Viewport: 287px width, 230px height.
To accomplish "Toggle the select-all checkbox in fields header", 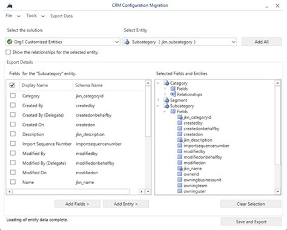I will coord(12,85).
